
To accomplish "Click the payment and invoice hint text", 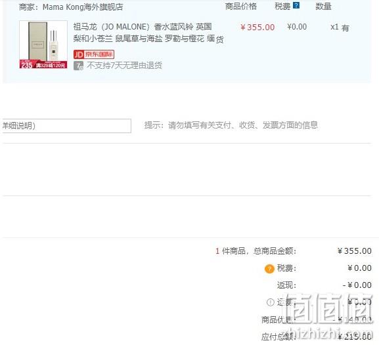I will point(231,125).
